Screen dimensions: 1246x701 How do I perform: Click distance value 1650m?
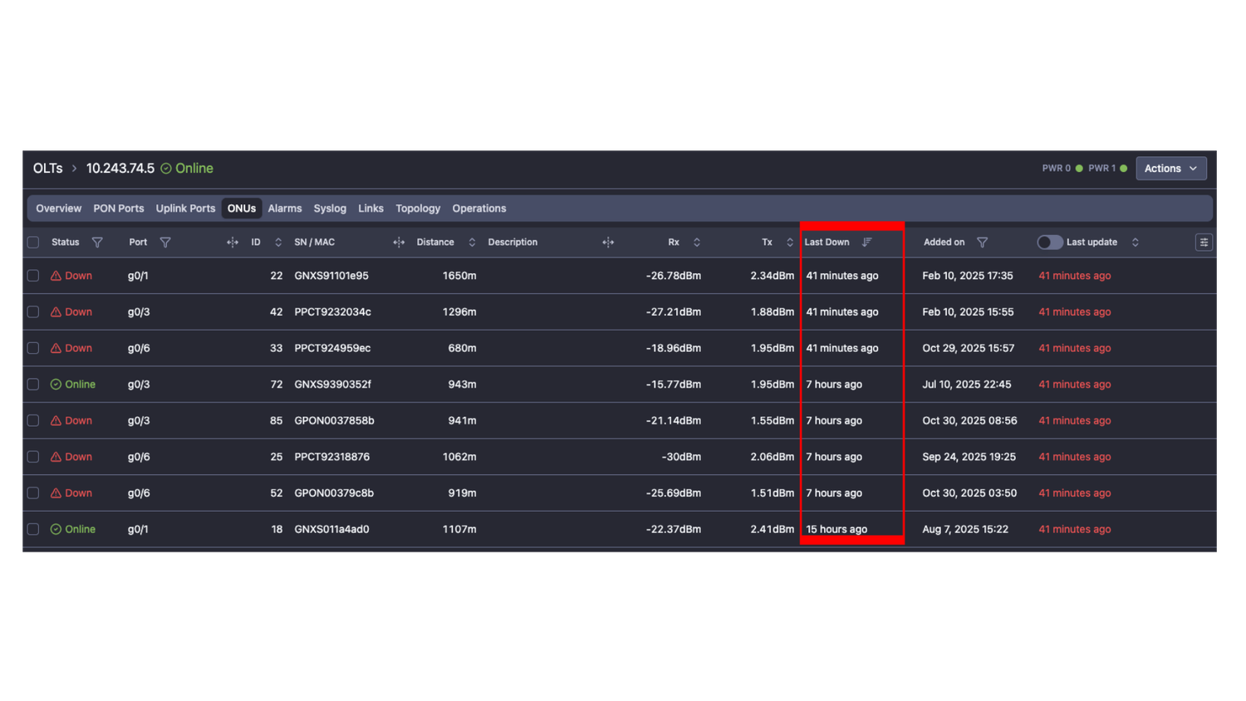point(459,276)
